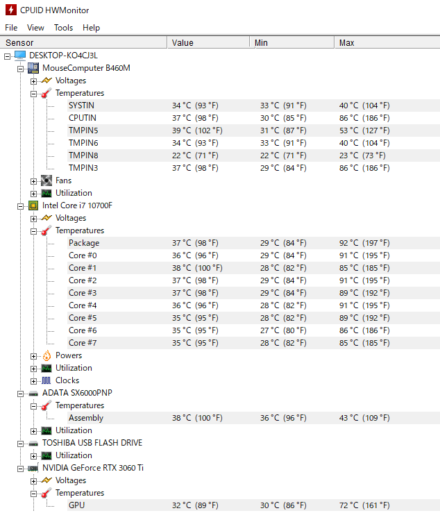Select the Core #3 row
The image size is (440, 513).
(x=253, y=293)
